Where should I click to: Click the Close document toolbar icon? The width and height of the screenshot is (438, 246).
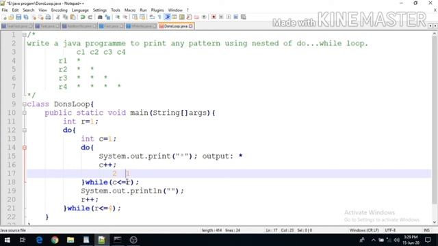[x=34, y=17]
